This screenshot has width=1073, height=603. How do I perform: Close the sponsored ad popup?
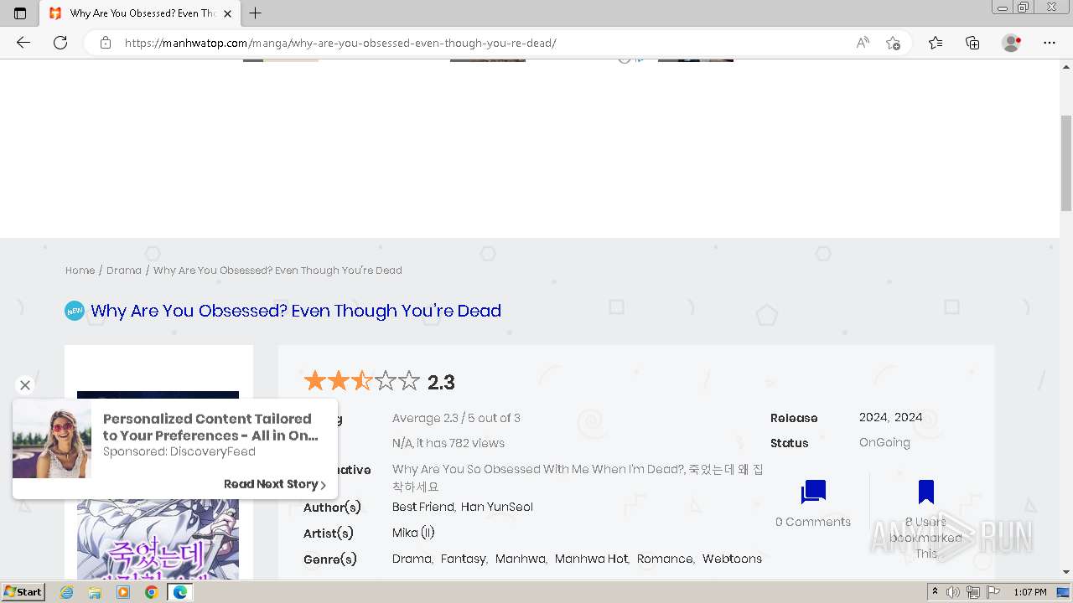(x=25, y=385)
